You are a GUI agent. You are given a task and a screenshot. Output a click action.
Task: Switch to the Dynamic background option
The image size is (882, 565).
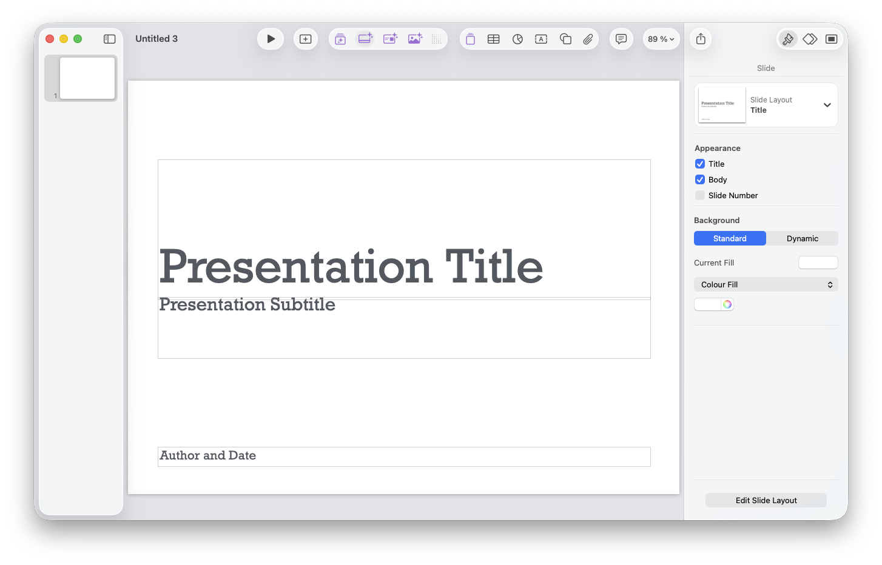tap(803, 238)
